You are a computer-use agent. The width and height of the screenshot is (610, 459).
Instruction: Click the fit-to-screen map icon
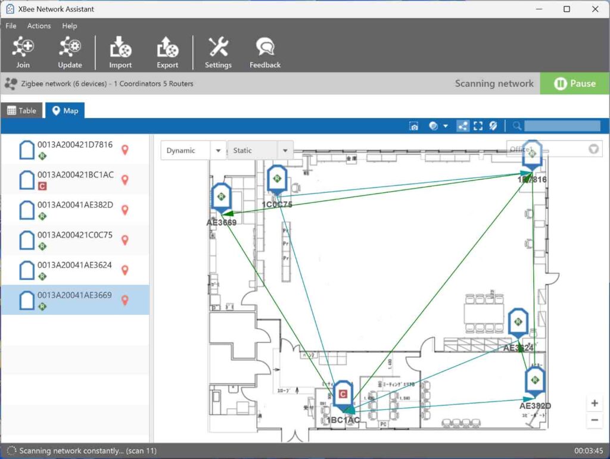point(478,126)
